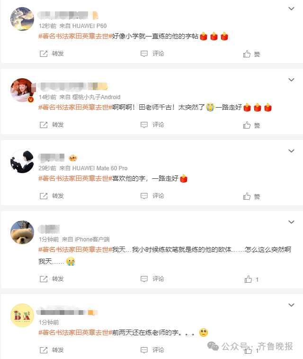
Task: Click the comment icon on the 樱桃小丸子Android post
Action: pos(144,125)
